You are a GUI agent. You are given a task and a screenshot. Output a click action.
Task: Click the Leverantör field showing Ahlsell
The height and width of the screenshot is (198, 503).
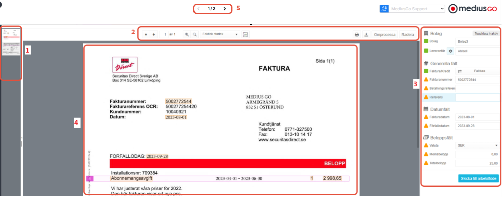click(x=477, y=51)
